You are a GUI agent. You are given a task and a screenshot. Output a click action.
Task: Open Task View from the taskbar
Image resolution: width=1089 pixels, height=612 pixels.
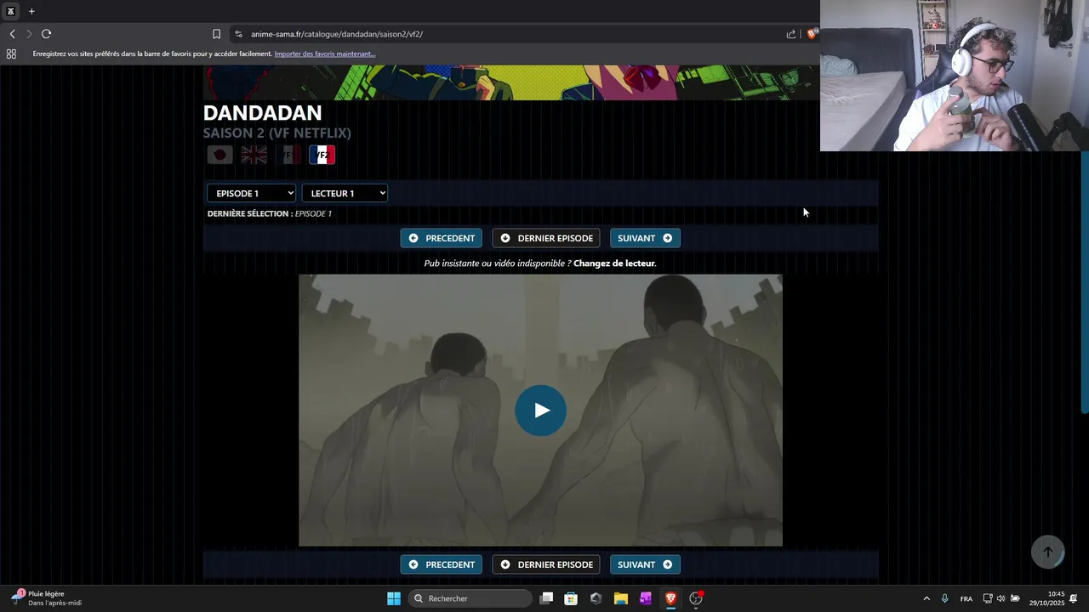(x=546, y=598)
